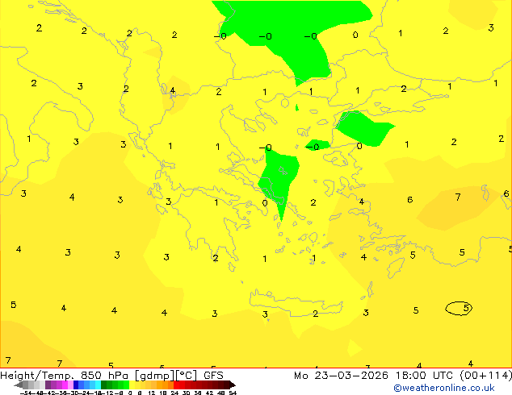The image size is (512, 395).
Task: Pick the grey left arrow of the color scale
Action: coord(19,385)
